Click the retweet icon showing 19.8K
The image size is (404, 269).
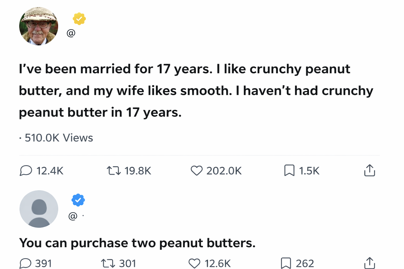(x=114, y=170)
